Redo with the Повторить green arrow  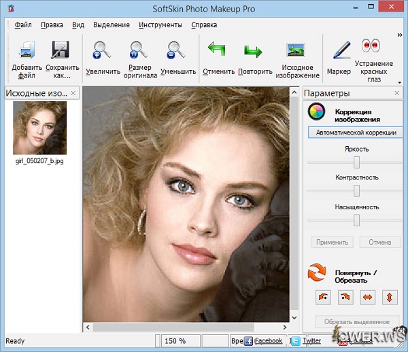253,51
